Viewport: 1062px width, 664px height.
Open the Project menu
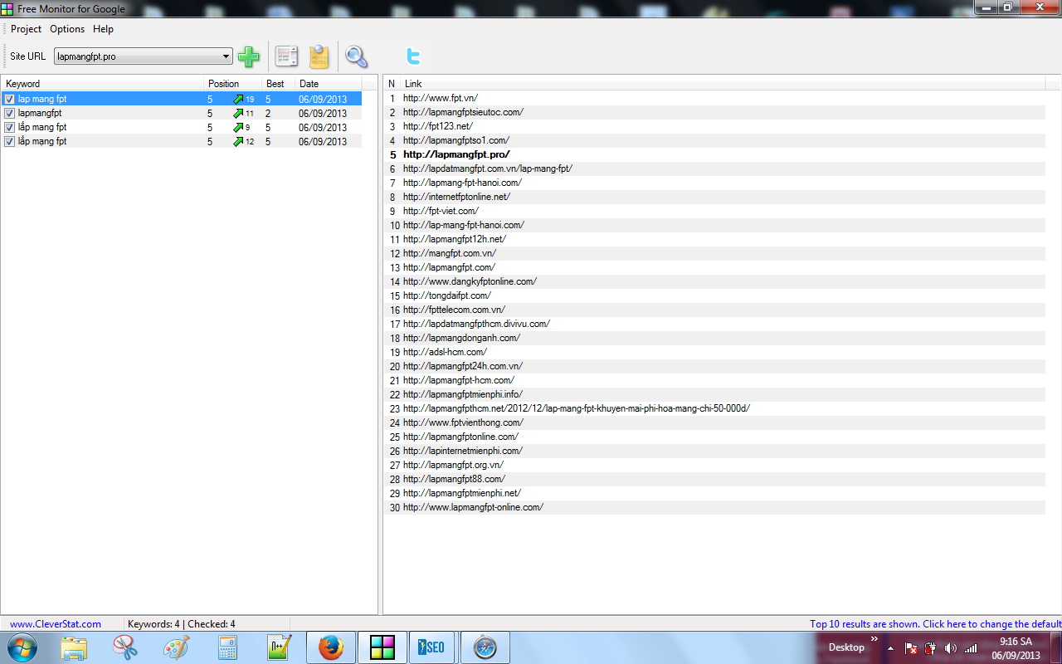(x=27, y=29)
